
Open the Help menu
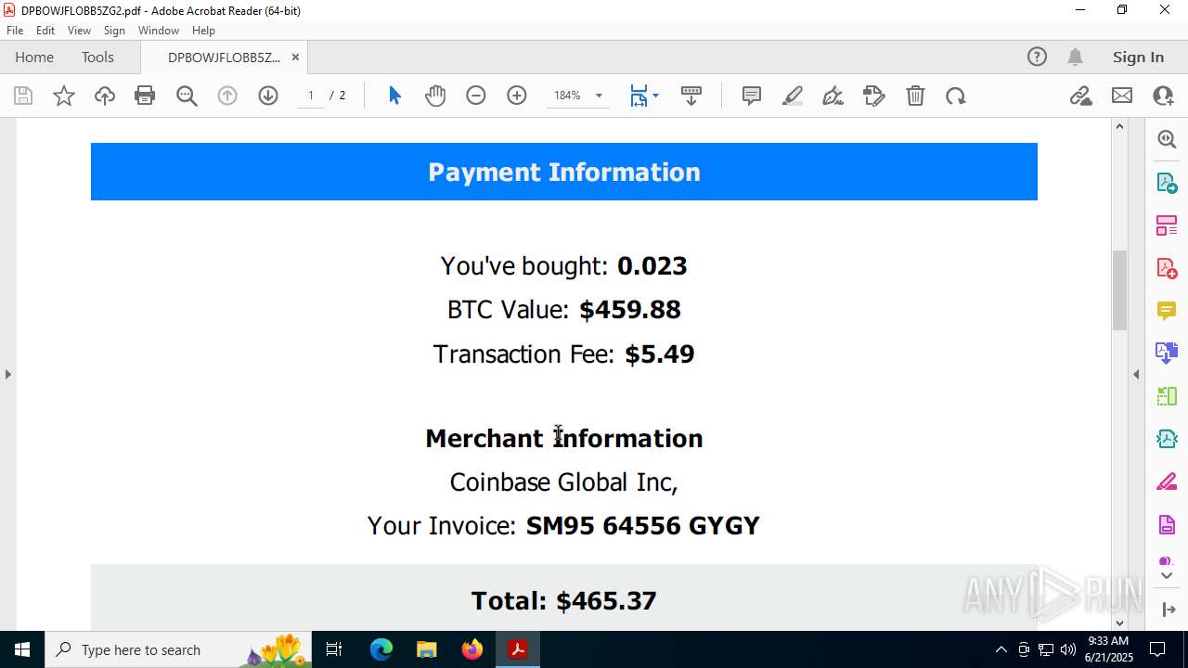(x=203, y=31)
